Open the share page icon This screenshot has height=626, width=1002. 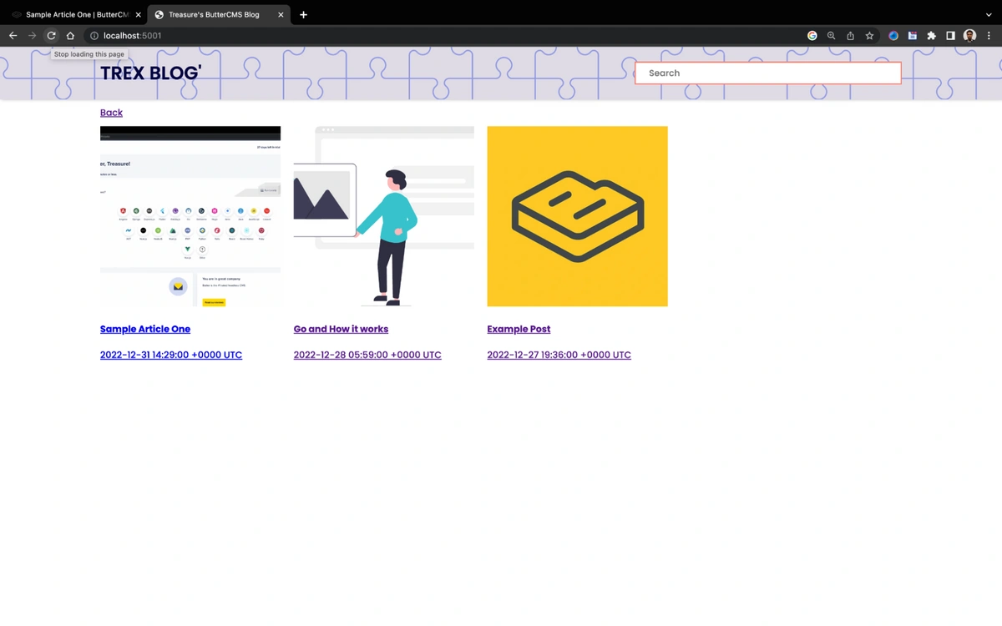pyautogui.click(x=850, y=36)
